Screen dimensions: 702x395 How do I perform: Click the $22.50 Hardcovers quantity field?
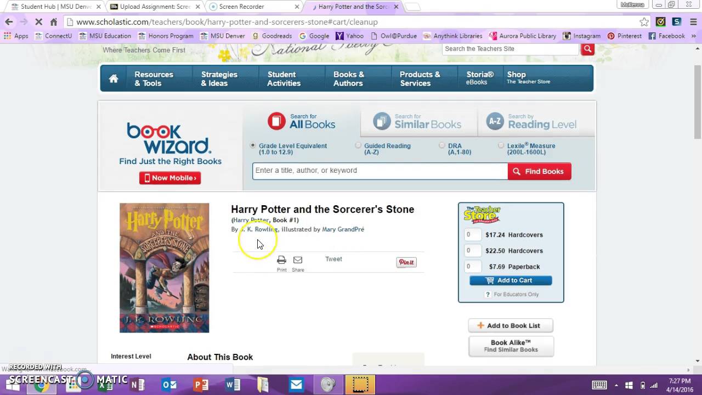tap(472, 251)
